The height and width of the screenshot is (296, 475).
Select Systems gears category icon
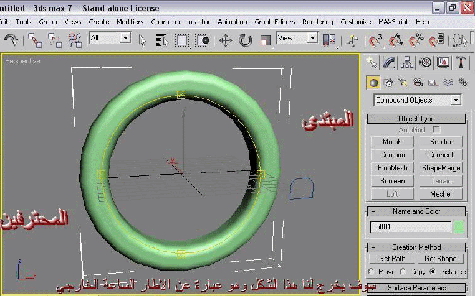tap(463, 83)
